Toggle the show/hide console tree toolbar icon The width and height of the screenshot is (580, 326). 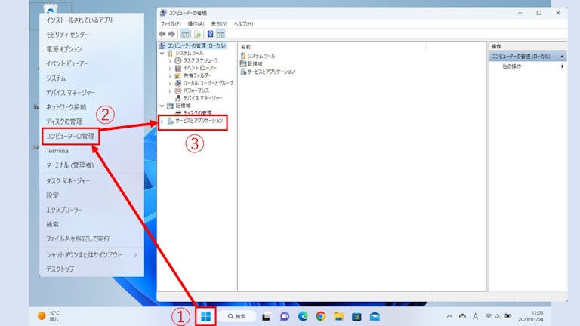click(x=185, y=35)
